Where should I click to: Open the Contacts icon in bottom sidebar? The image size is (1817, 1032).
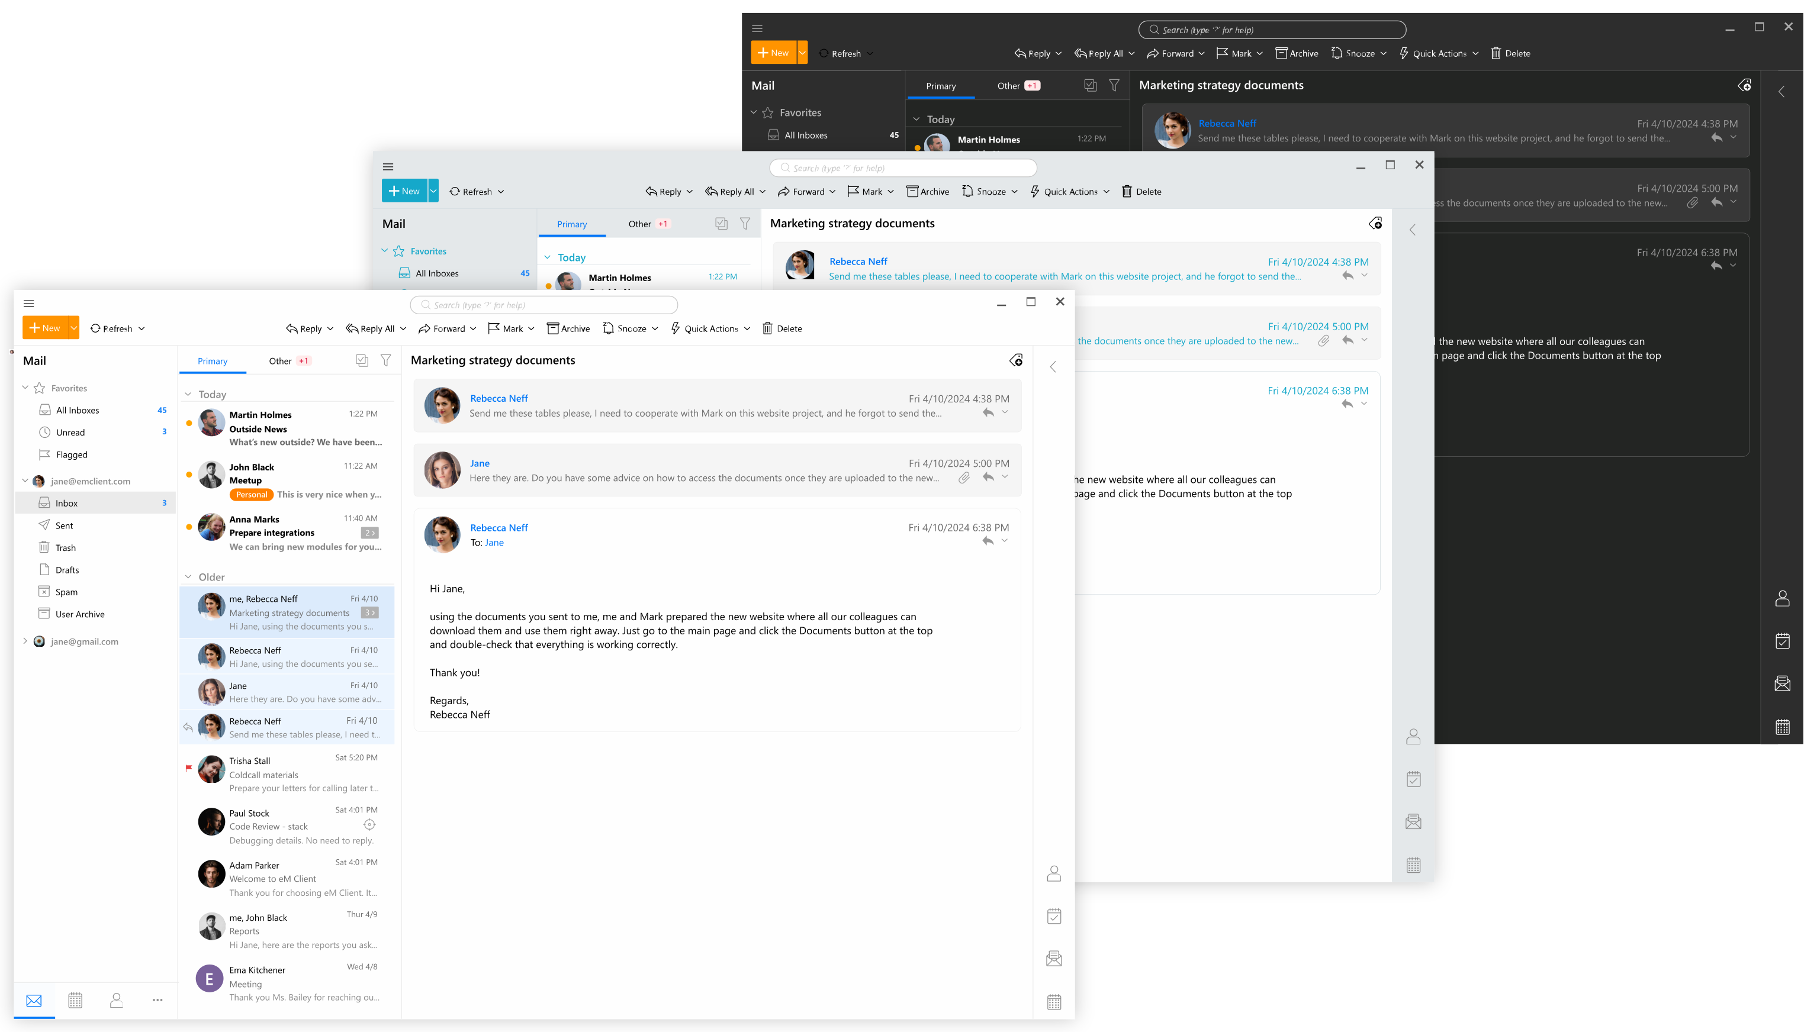pos(116,1000)
